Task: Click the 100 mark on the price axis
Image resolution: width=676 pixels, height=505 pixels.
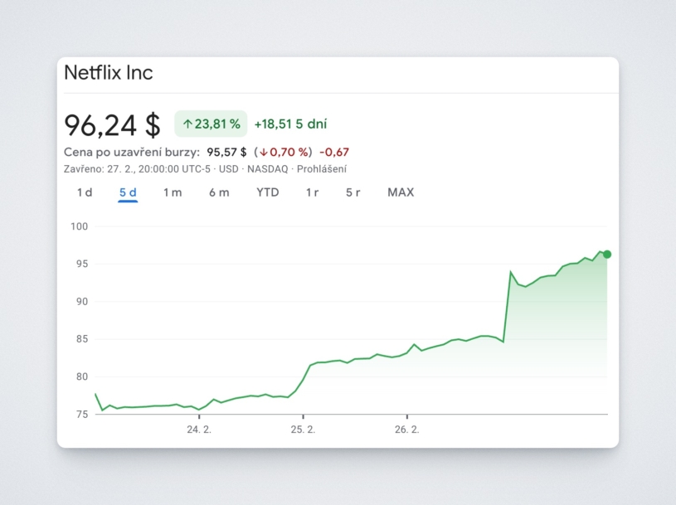Action: coord(81,226)
